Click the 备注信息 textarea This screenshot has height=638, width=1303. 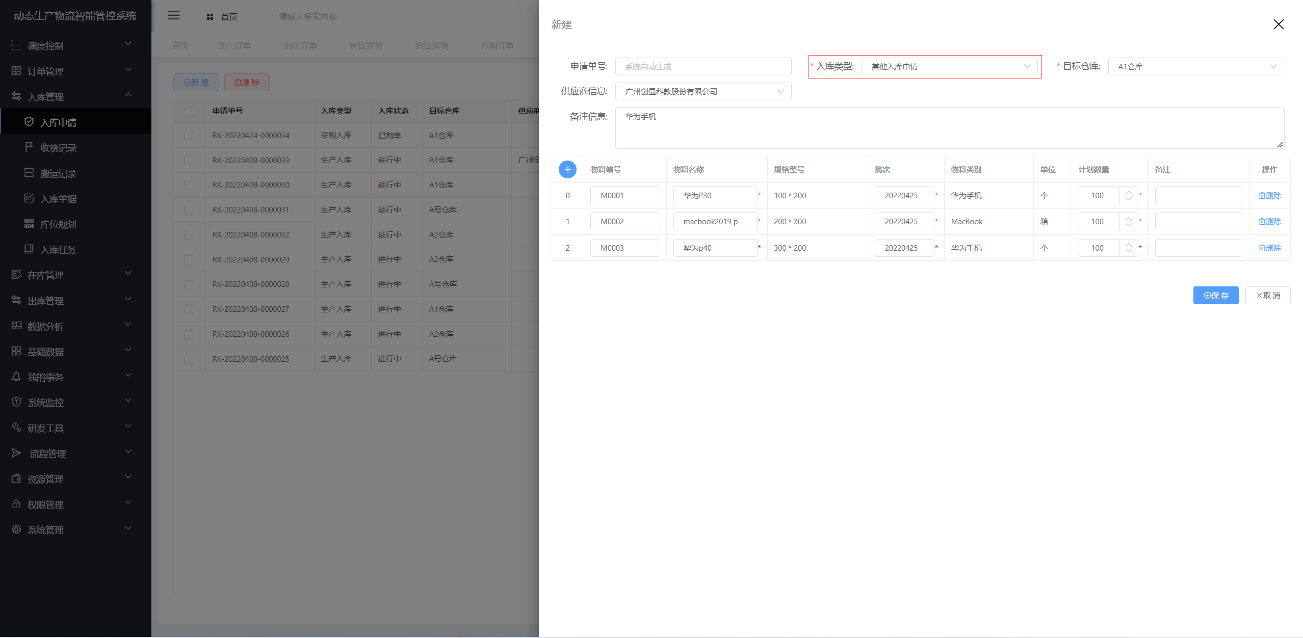click(x=949, y=128)
